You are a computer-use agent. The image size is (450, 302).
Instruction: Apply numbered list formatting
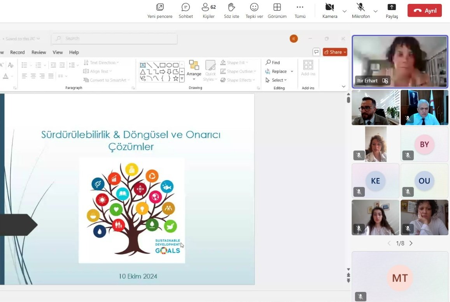38,65
